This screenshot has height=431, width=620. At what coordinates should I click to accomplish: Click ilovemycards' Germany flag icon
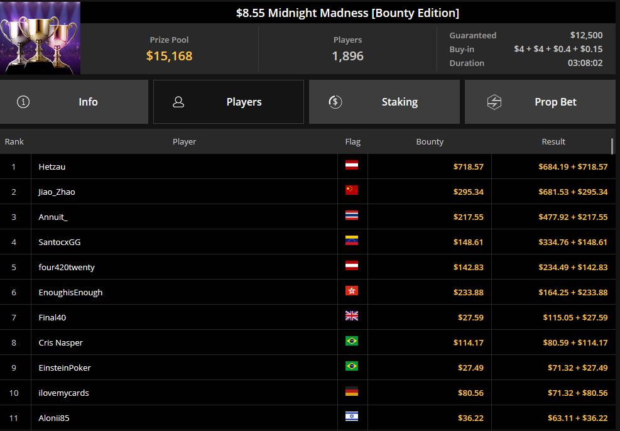(352, 391)
